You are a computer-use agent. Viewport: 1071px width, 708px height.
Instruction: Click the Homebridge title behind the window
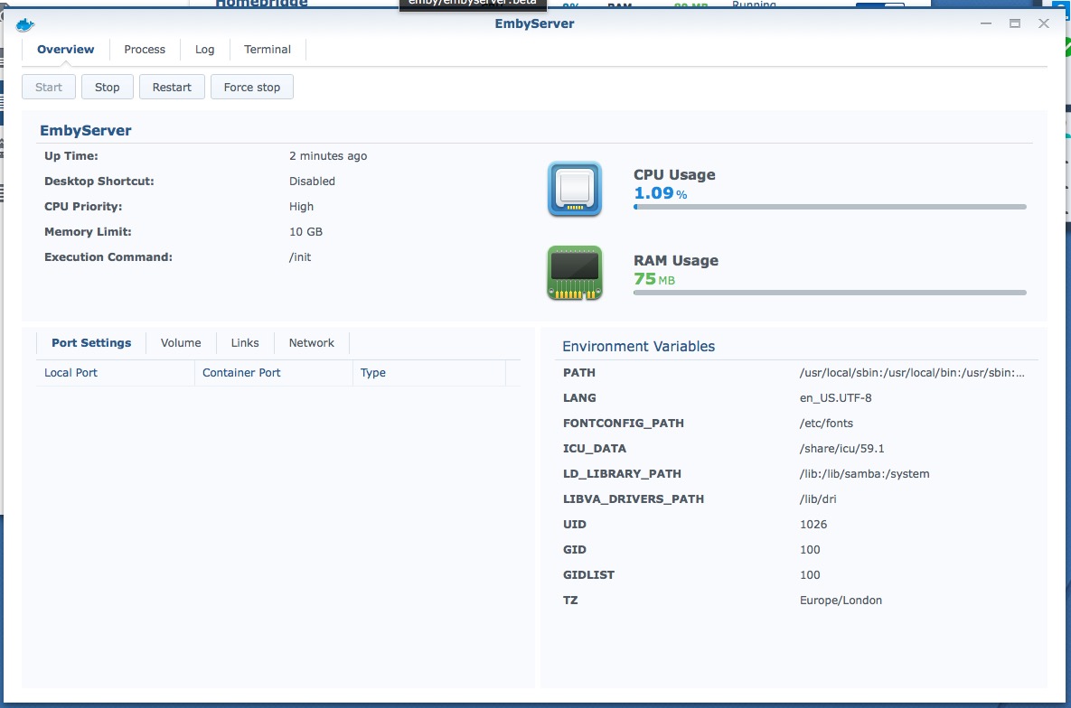pos(260,4)
